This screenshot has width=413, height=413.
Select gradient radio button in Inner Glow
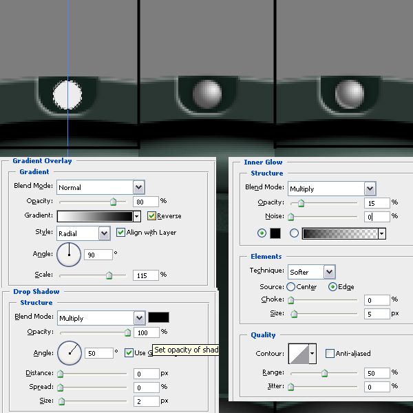pos(294,233)
